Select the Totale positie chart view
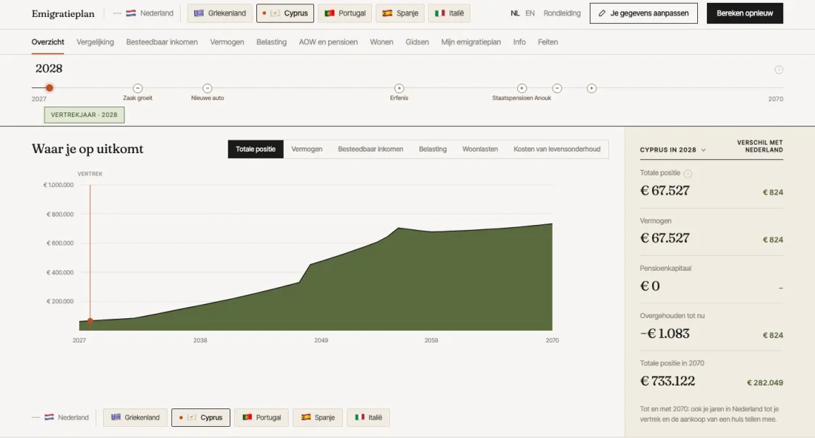This screenshot has width=815, height=438. 256,149
